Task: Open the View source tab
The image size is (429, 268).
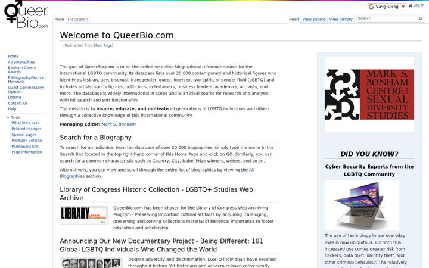Action: pyautogui.click(x=314, y=19)
